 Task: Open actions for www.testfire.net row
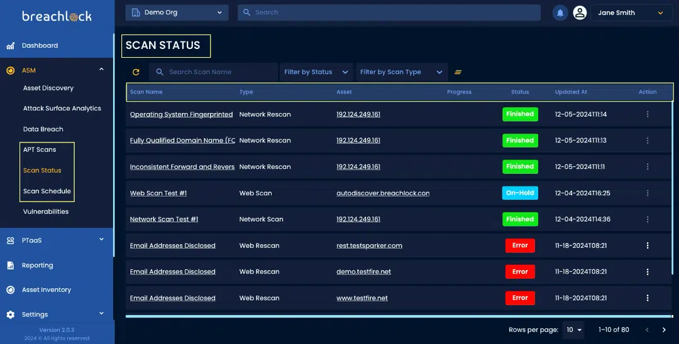pyautogui.click(x=648, y=298)
